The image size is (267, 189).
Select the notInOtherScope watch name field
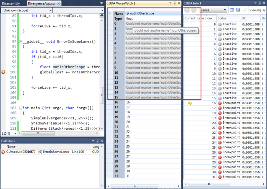pos(153,13)
